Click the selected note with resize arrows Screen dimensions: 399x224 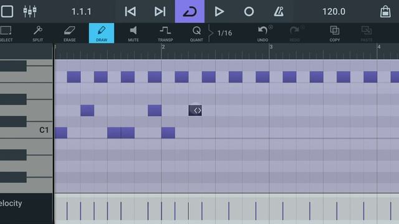click(195, 111)
